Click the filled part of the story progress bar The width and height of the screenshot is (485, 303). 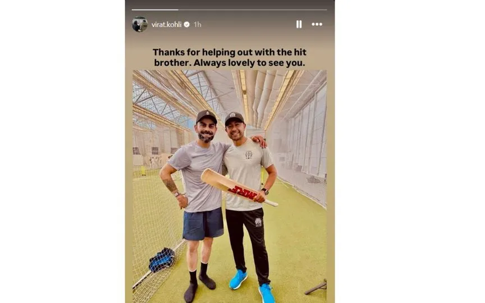pyautogui.click(x=154, y=10)
